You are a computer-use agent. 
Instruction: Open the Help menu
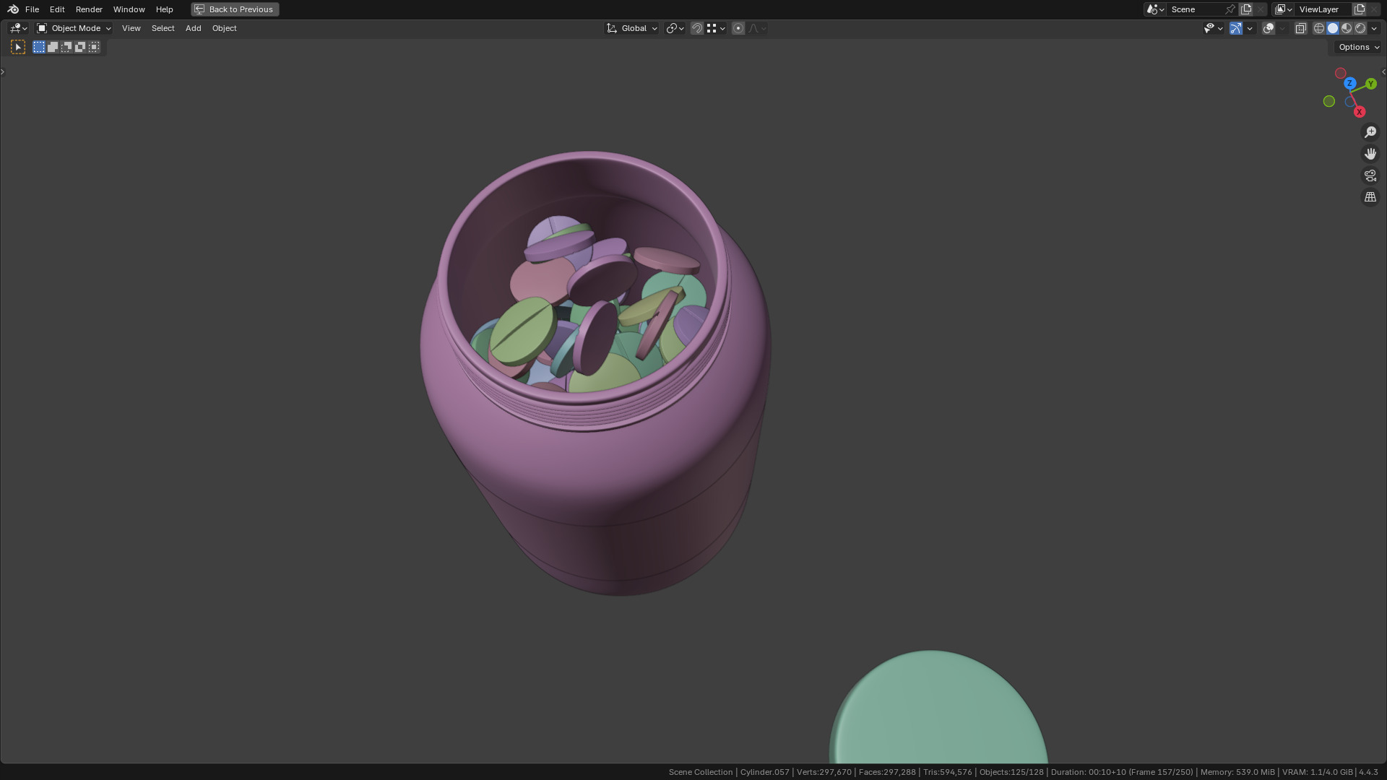pyautogui.click(x=164, y=9)
